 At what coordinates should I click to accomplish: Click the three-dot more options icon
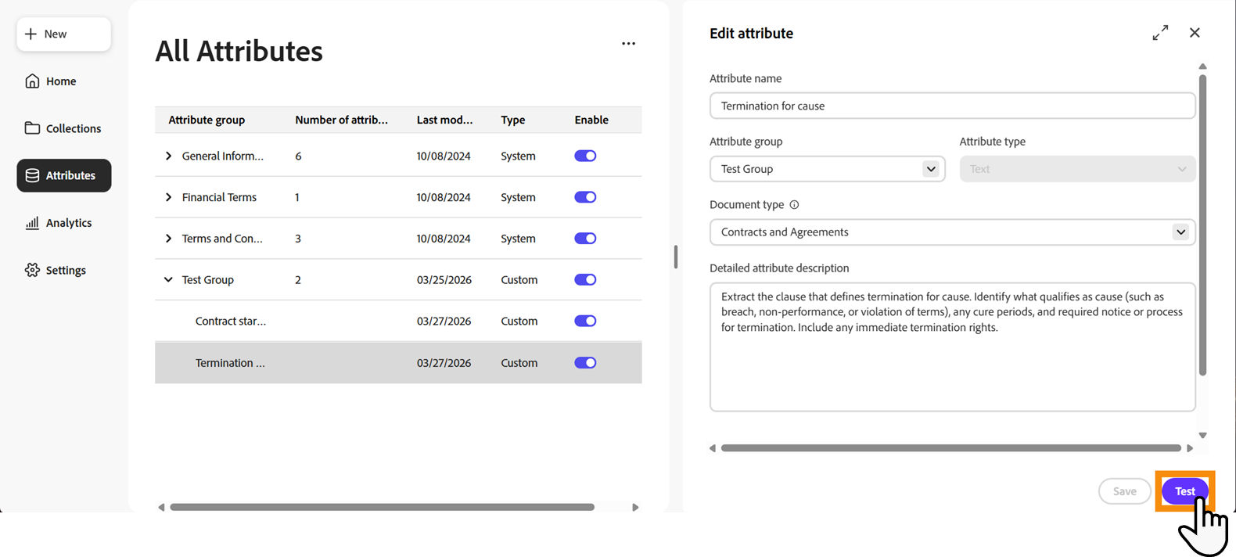(628, 44)
